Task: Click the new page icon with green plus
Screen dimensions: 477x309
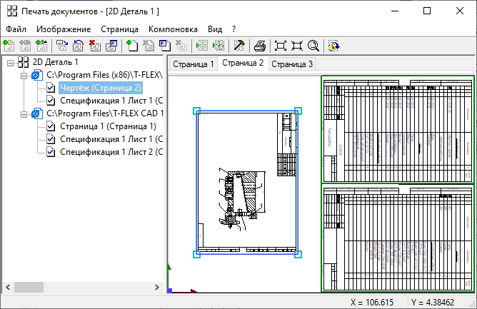Action: pyautogui.click(x=132, y=46)
